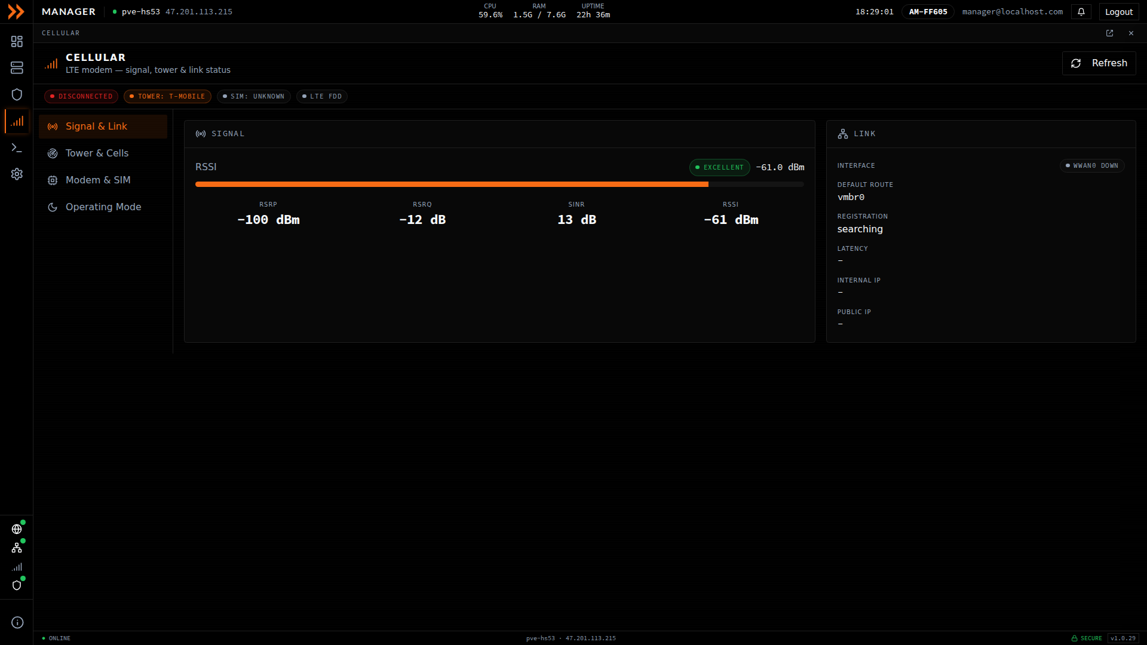
Task: Open the dashboard grid icon in sidebar
Action: tap(17, 41)
